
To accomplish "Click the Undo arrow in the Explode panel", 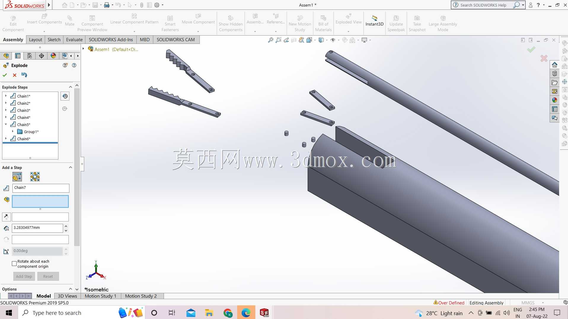I will (x=24, y=75).
